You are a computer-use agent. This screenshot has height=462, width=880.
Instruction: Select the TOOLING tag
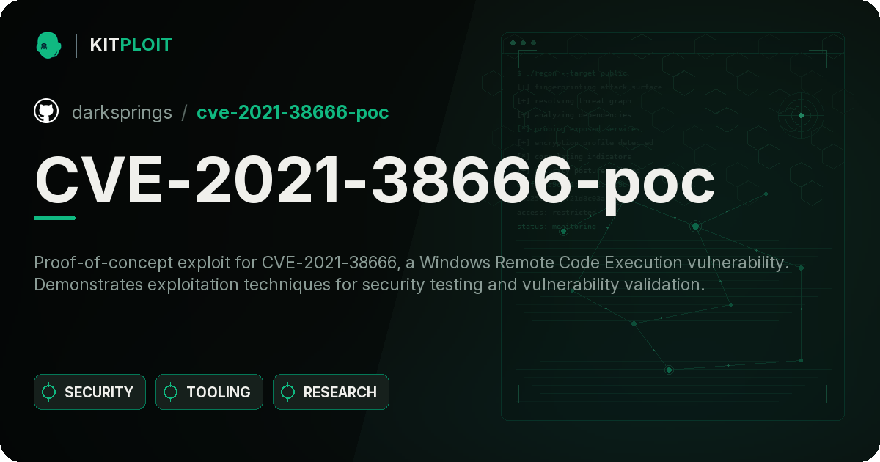pos(209,392)
